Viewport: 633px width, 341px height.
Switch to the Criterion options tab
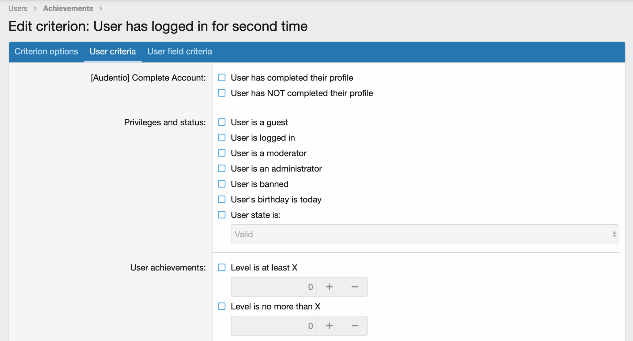click(x=46, y=51)
